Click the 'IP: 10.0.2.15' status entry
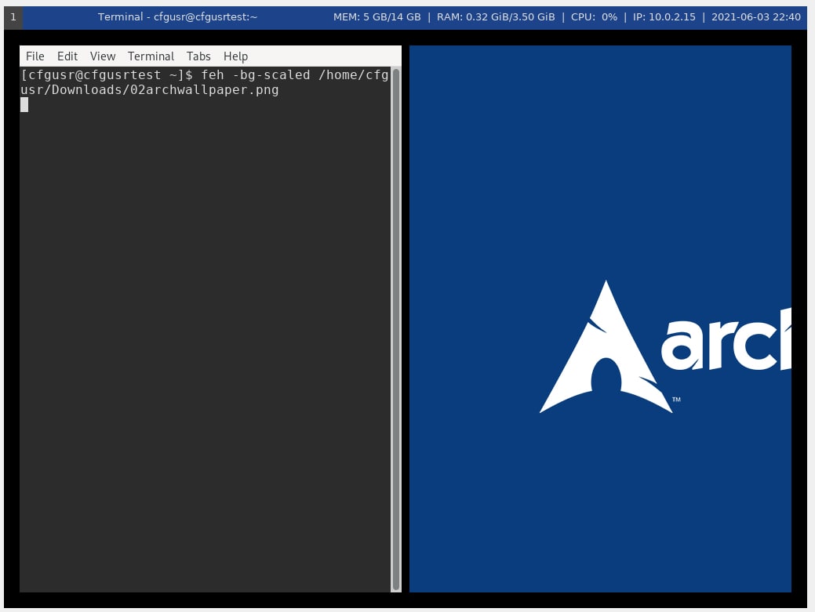 (x=664, y=17)
